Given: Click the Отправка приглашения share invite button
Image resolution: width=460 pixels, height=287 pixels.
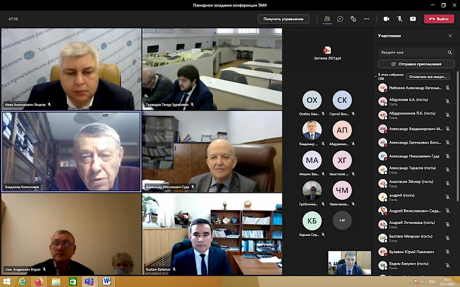Looking at the screenshot, I should [x=416, y=64].
